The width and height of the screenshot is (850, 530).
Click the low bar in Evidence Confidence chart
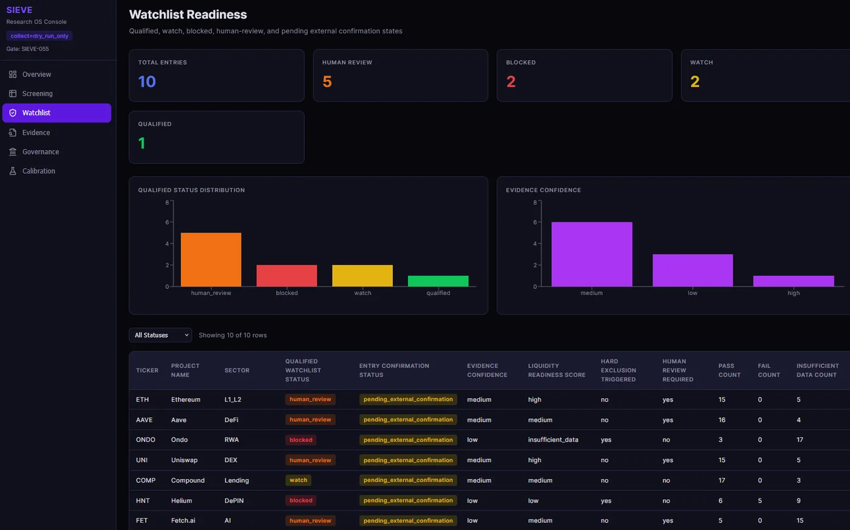(693, 270)
